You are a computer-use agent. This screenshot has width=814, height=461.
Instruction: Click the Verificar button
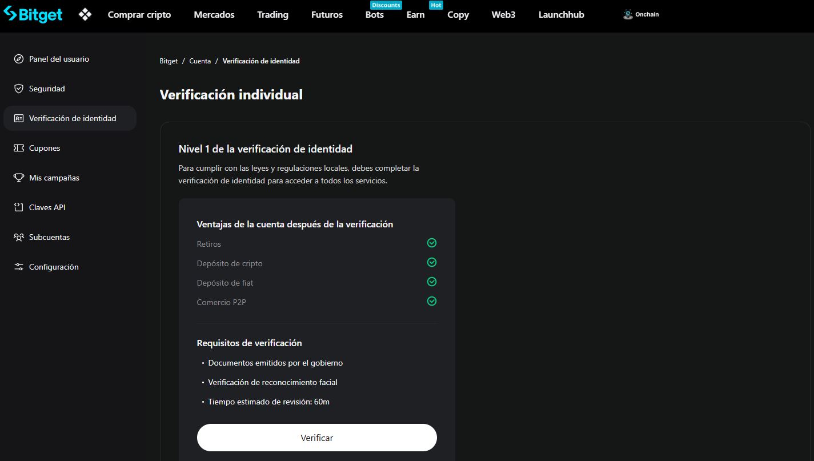point(316,437)
